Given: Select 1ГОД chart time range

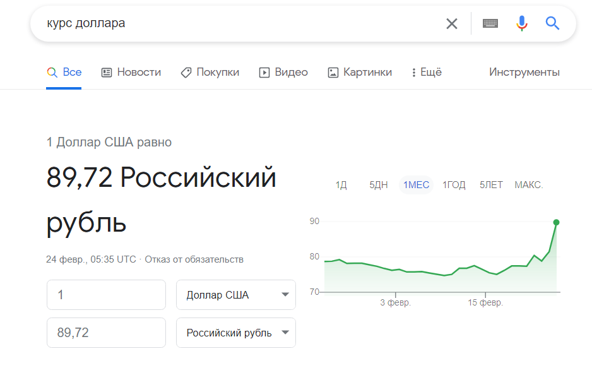Looking at the screenshot, I should 454,185.
